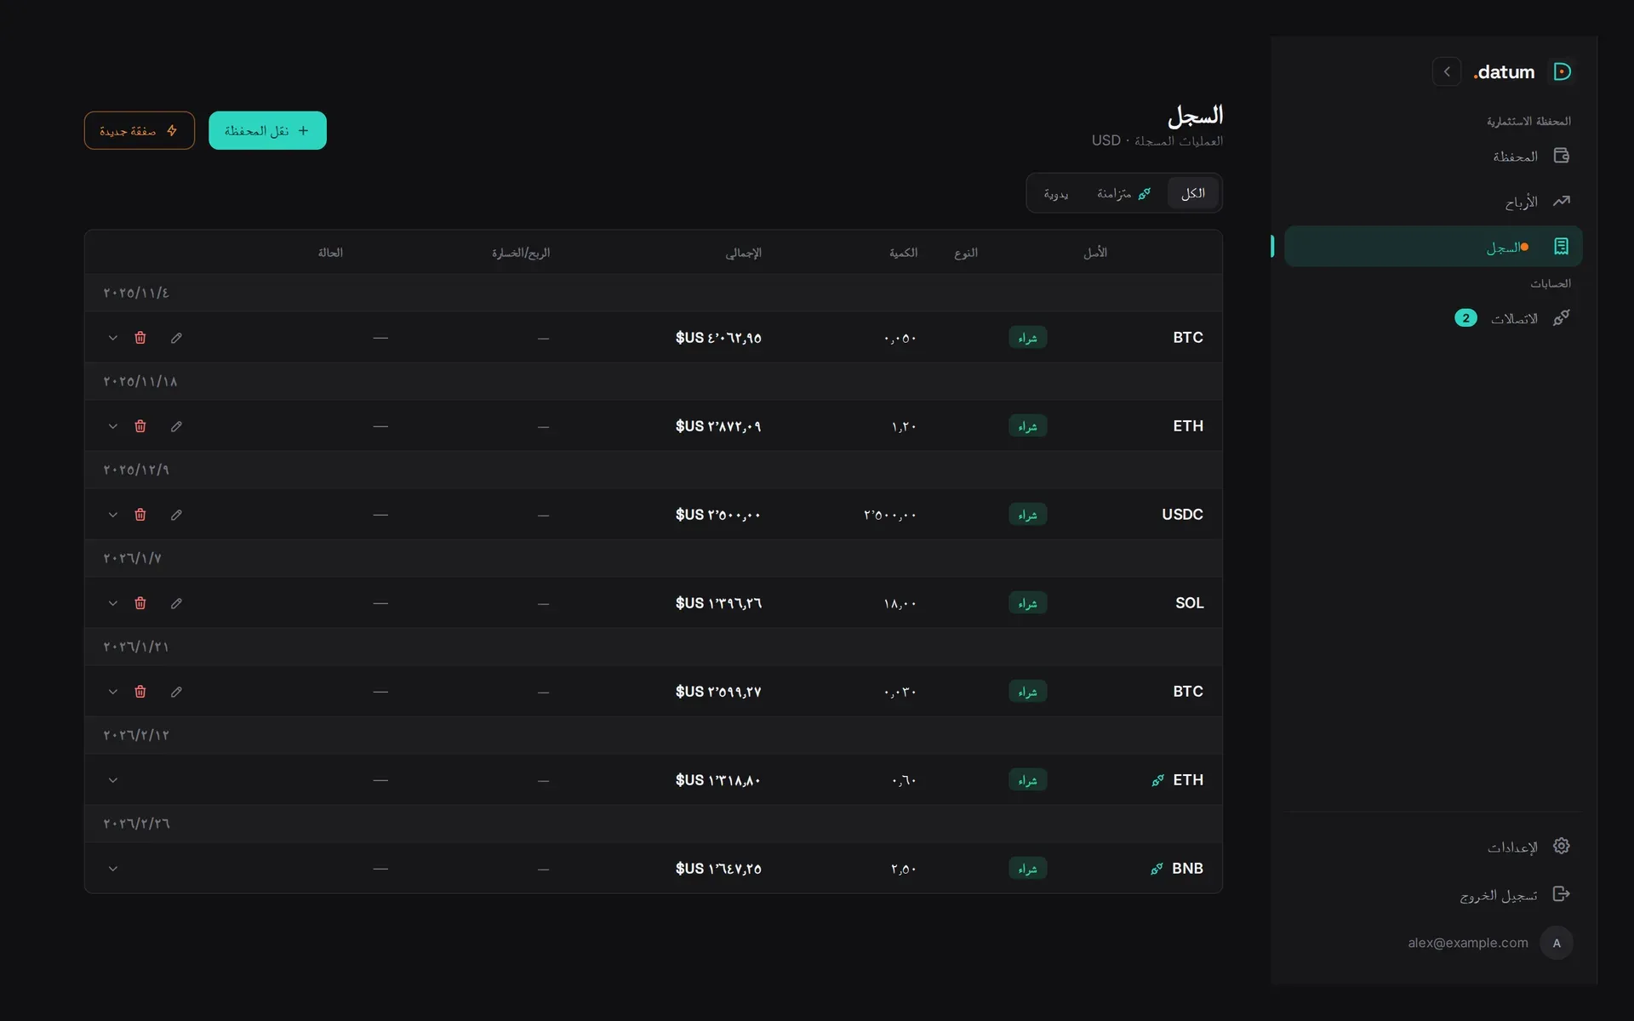
Task: Expand the synced ETH row of ٠,٦٠
Action: 112,780
